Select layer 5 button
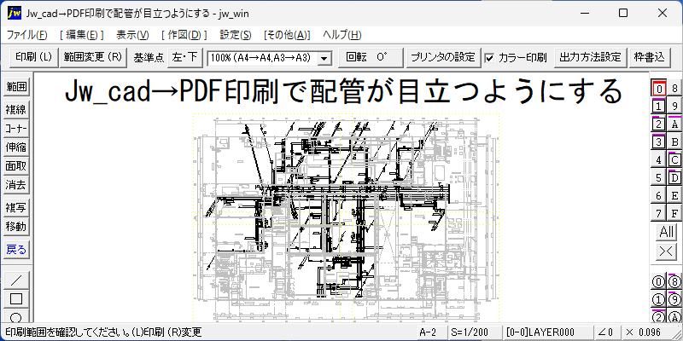Screen dimensions: 683x341 point(658,177)
